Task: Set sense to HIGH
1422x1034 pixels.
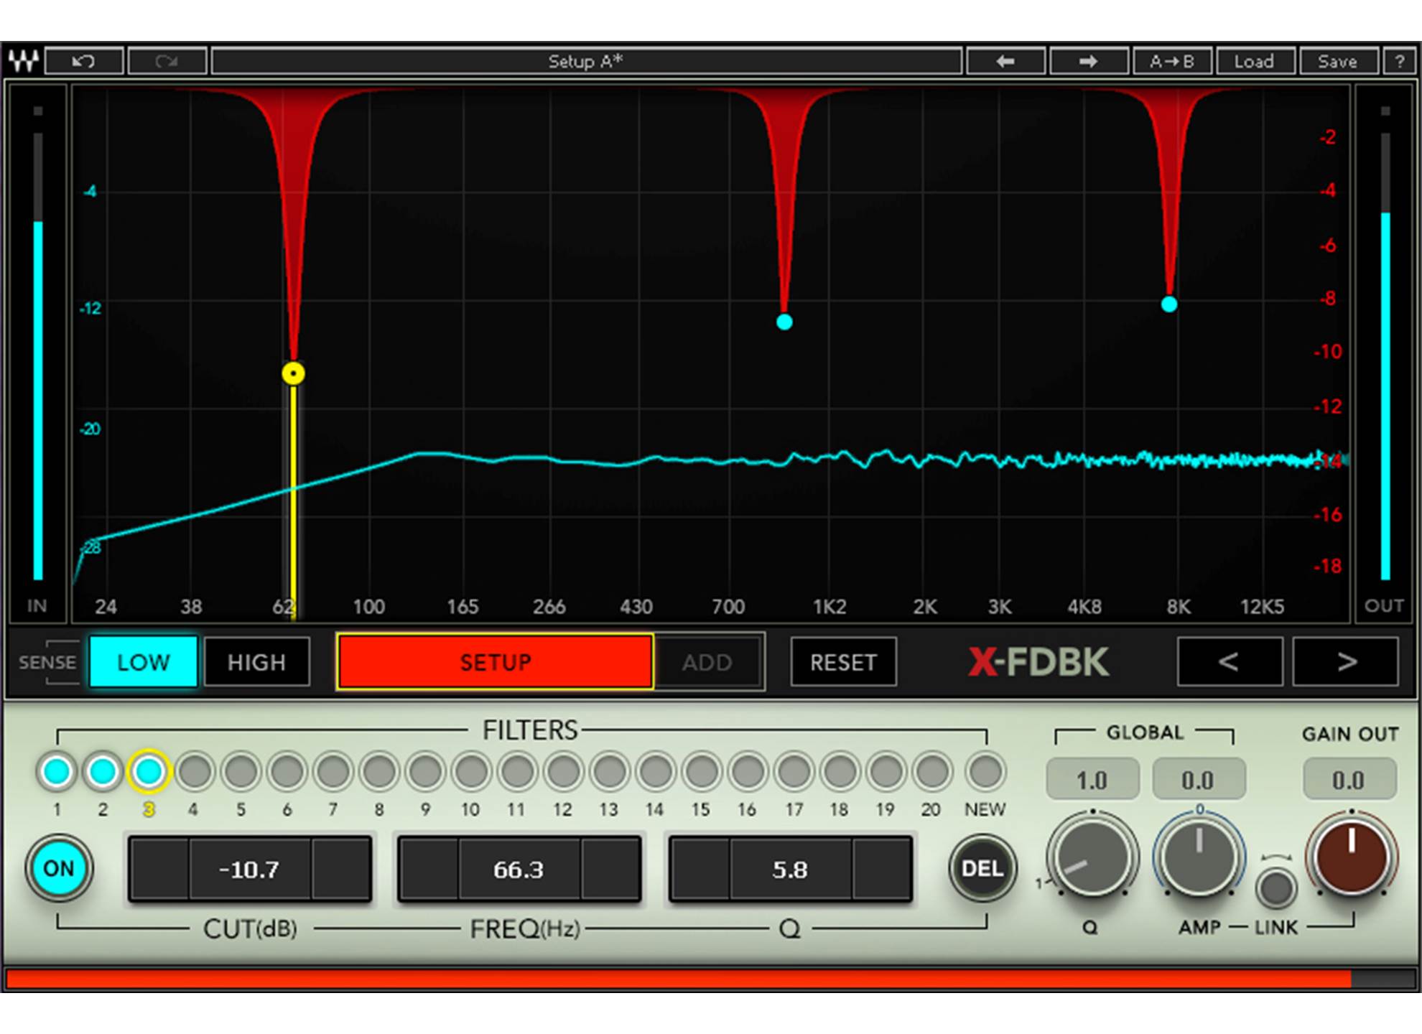Action: click(256, 661)
